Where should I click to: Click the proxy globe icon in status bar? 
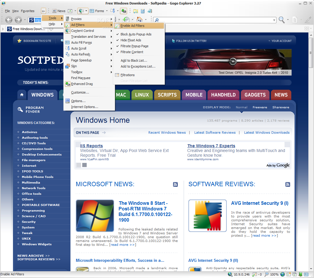(x=230, y=274)
